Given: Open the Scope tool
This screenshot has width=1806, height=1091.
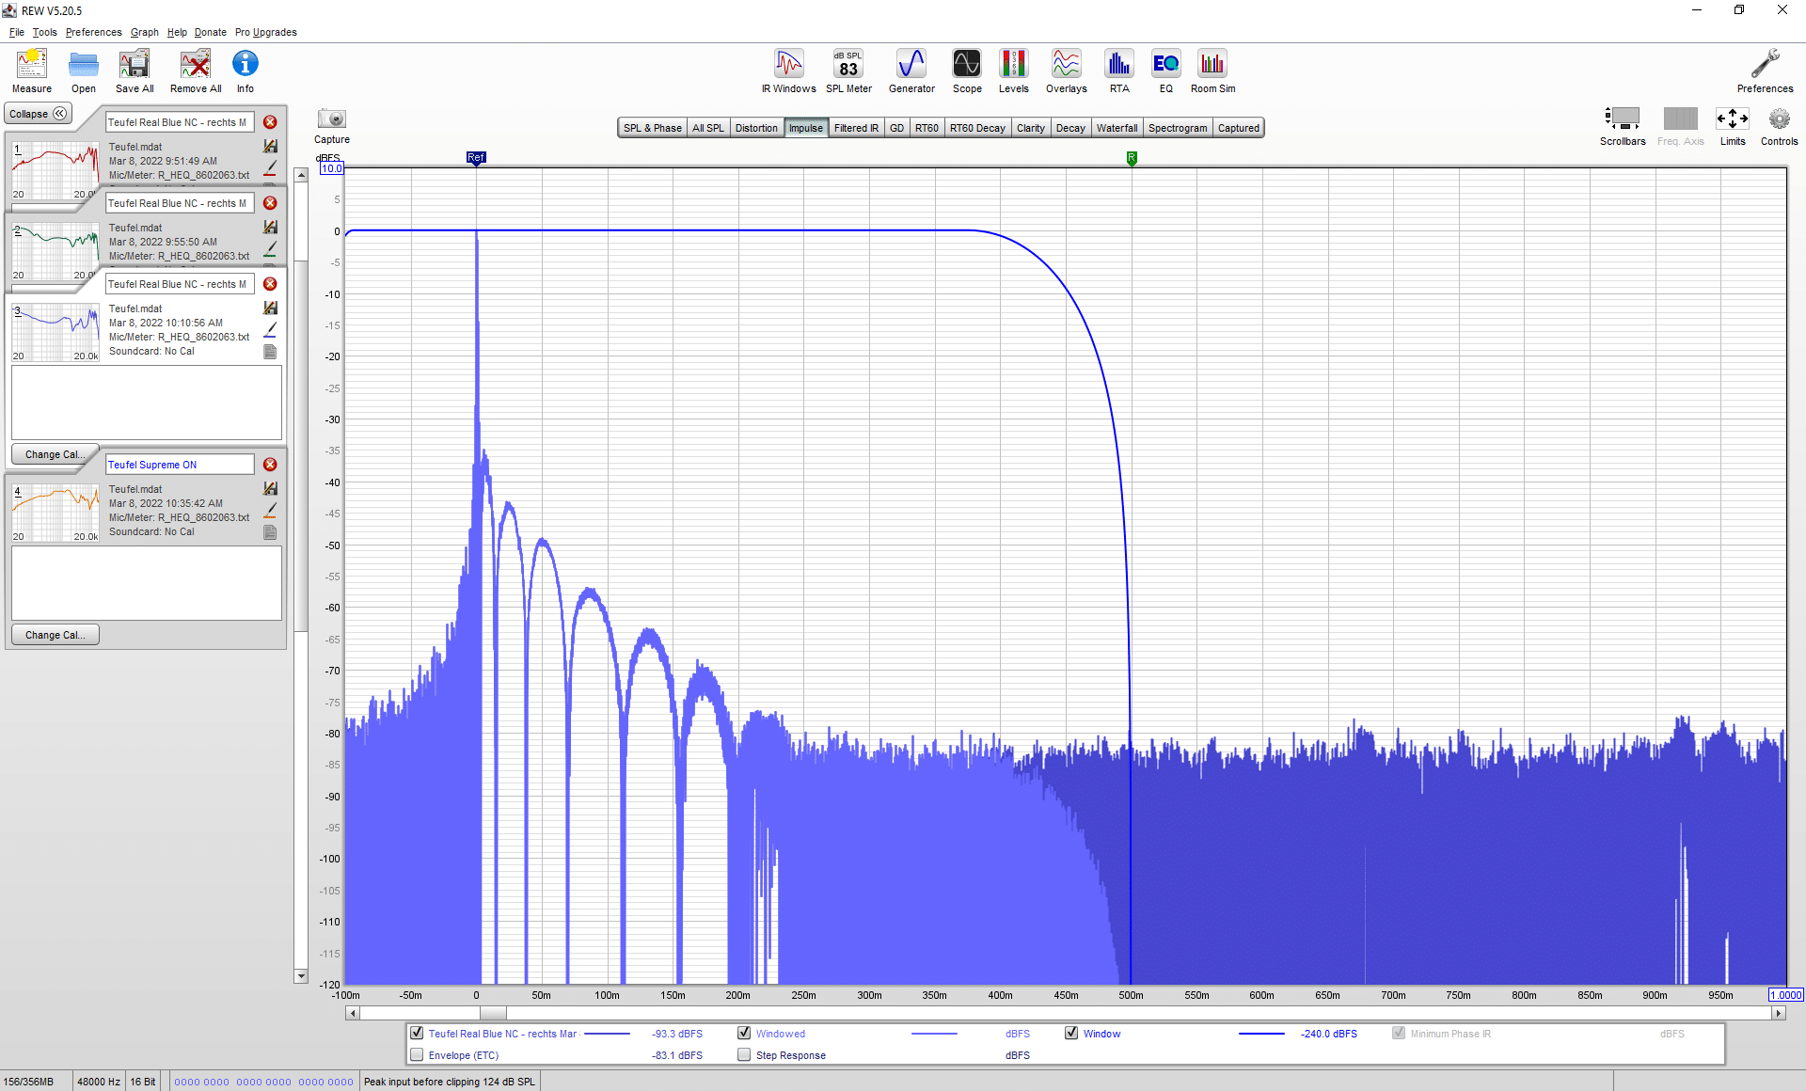Looking at the screenshot, I should [x=967, y=71].
